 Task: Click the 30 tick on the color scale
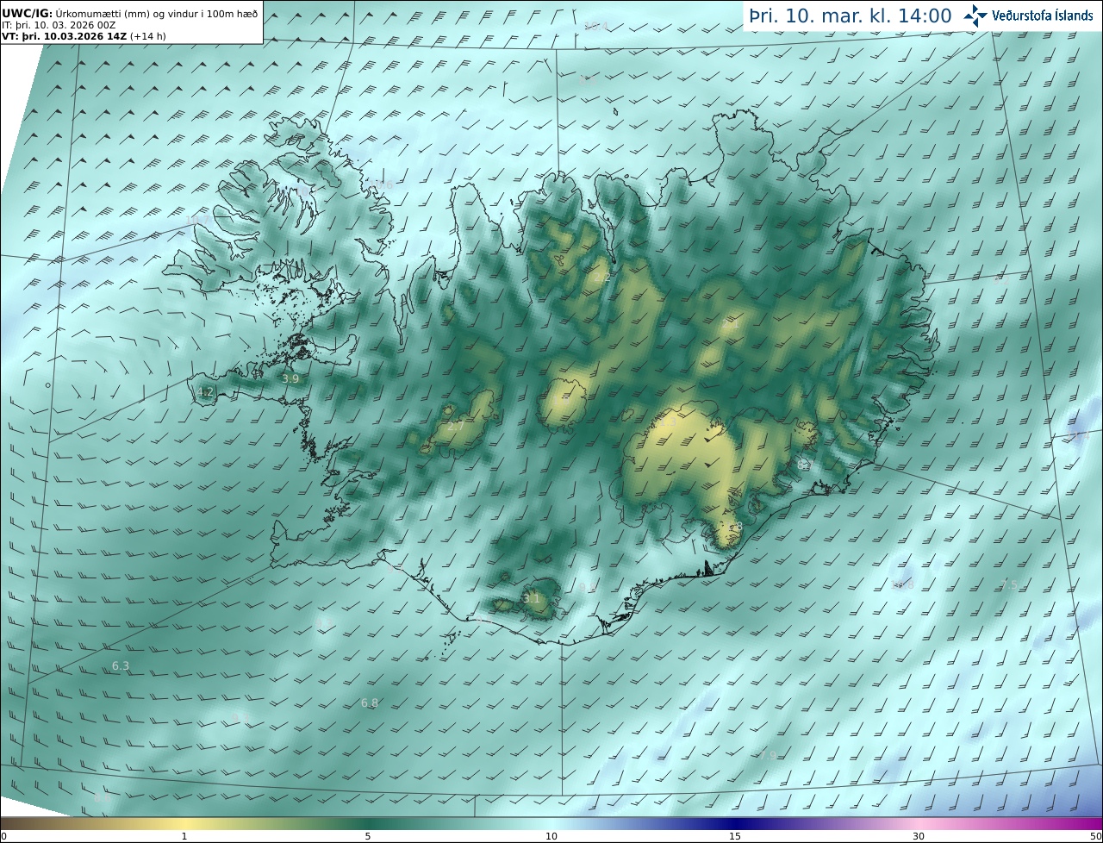tap(919, 836)
